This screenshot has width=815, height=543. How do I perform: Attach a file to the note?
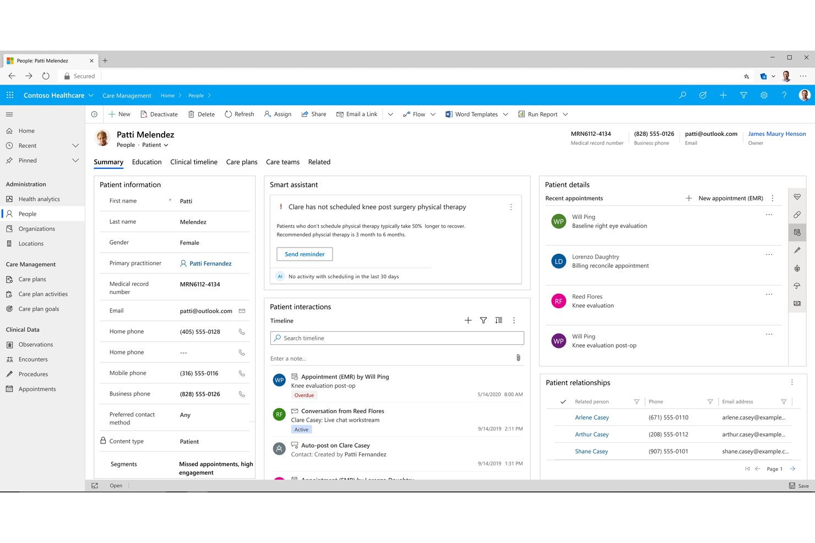(518, 358)
